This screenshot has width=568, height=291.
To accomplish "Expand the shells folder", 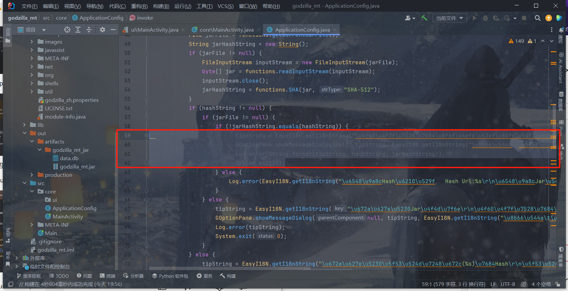I will tap(32, 83).
